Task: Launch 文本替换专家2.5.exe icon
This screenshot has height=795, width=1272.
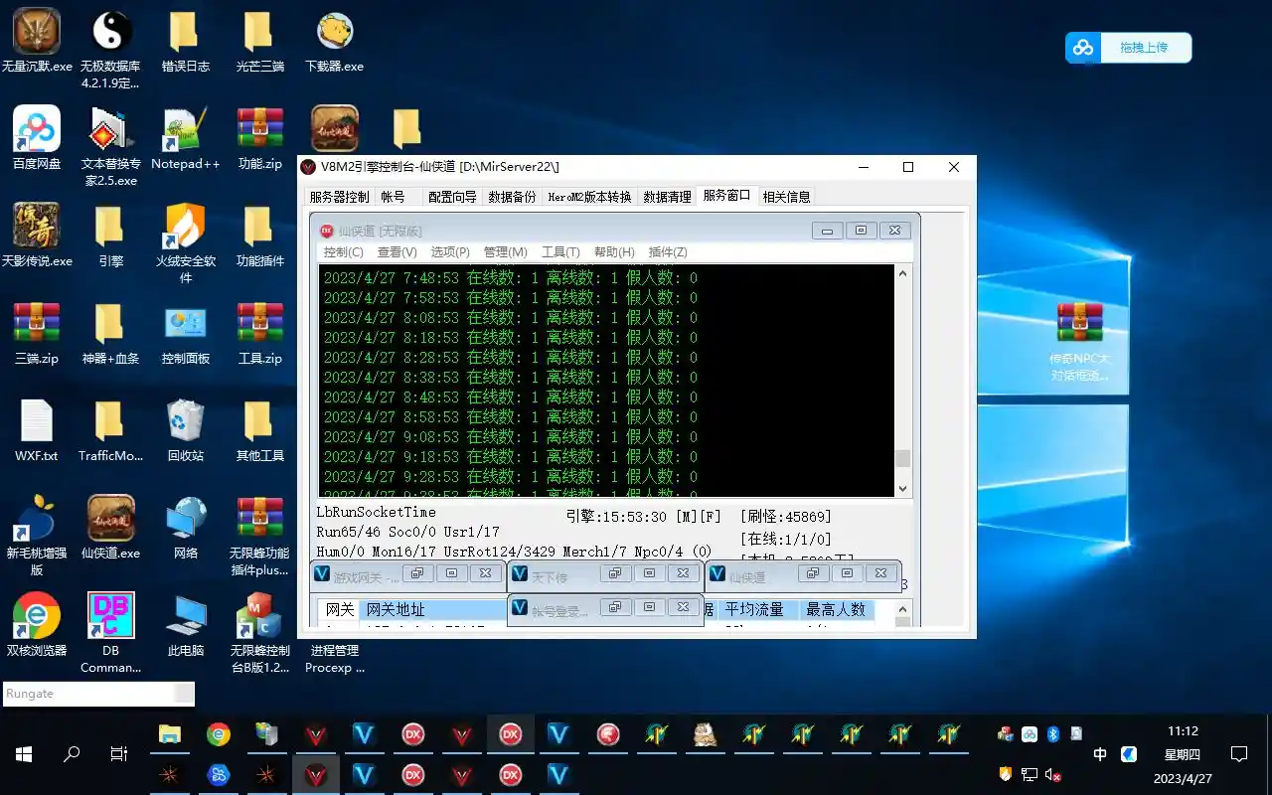Action: pos(109,146)
